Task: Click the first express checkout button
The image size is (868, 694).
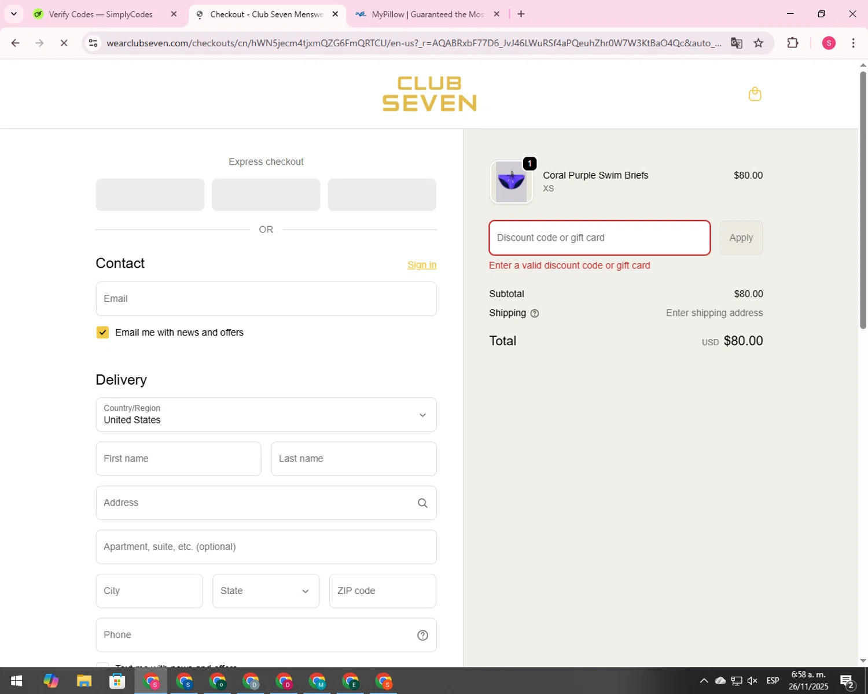Action: click(x=150, y=195)
